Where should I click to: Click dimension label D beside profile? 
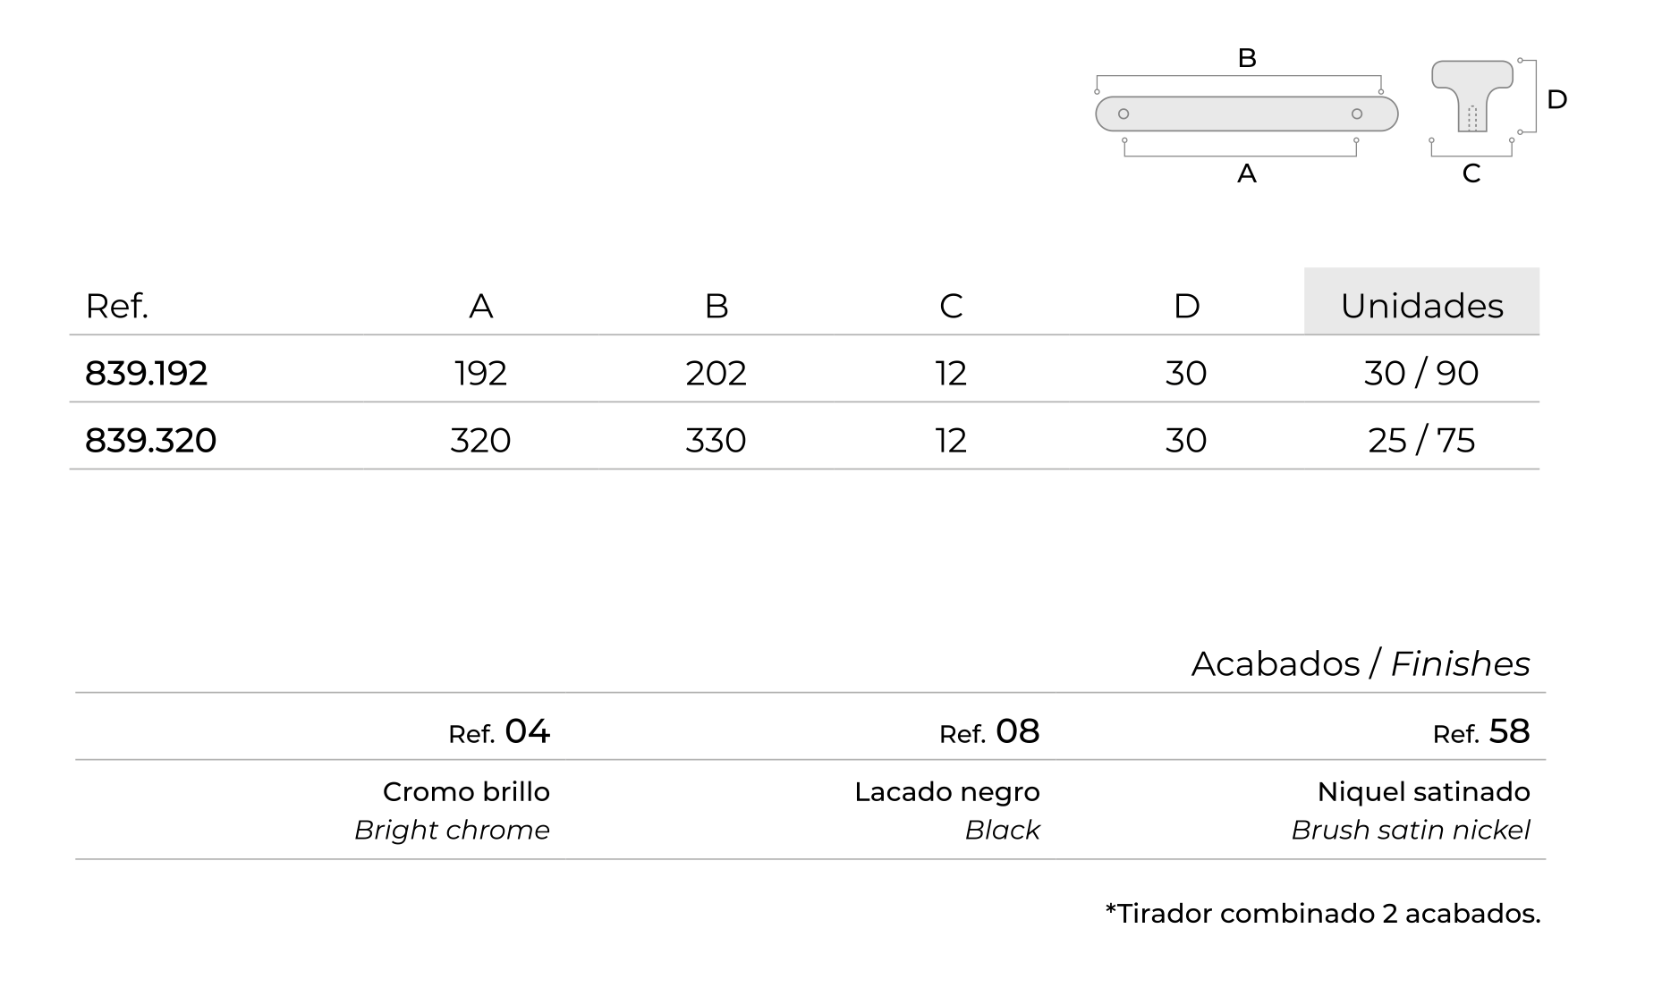1556,99
